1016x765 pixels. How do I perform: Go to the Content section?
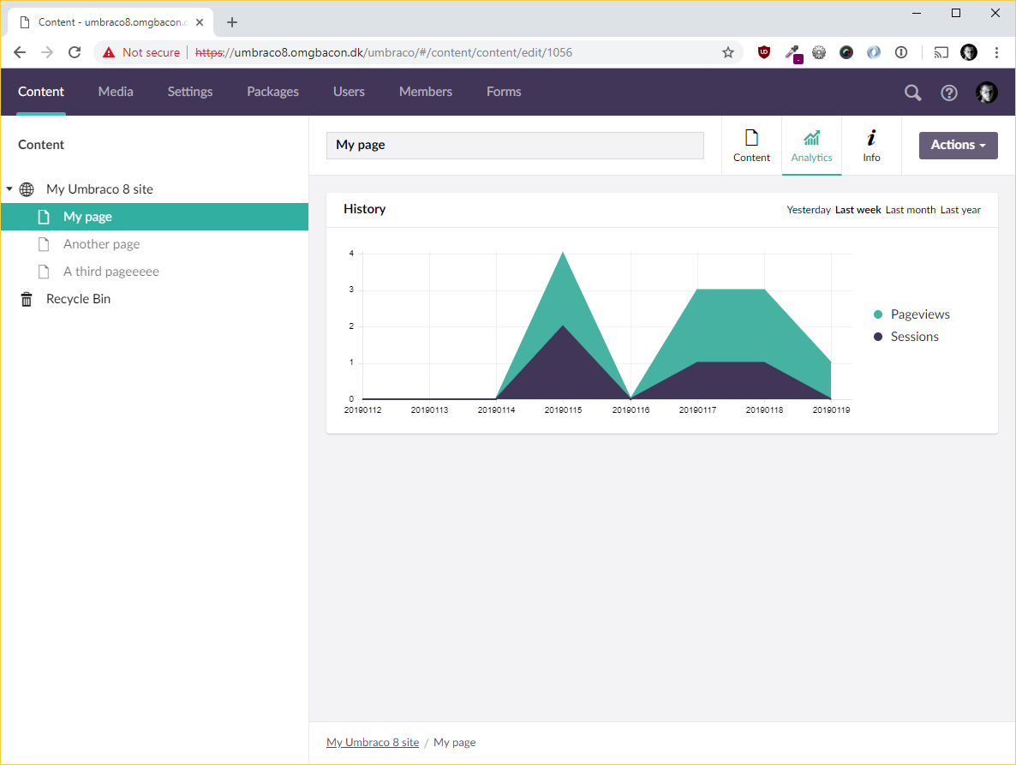41,92
